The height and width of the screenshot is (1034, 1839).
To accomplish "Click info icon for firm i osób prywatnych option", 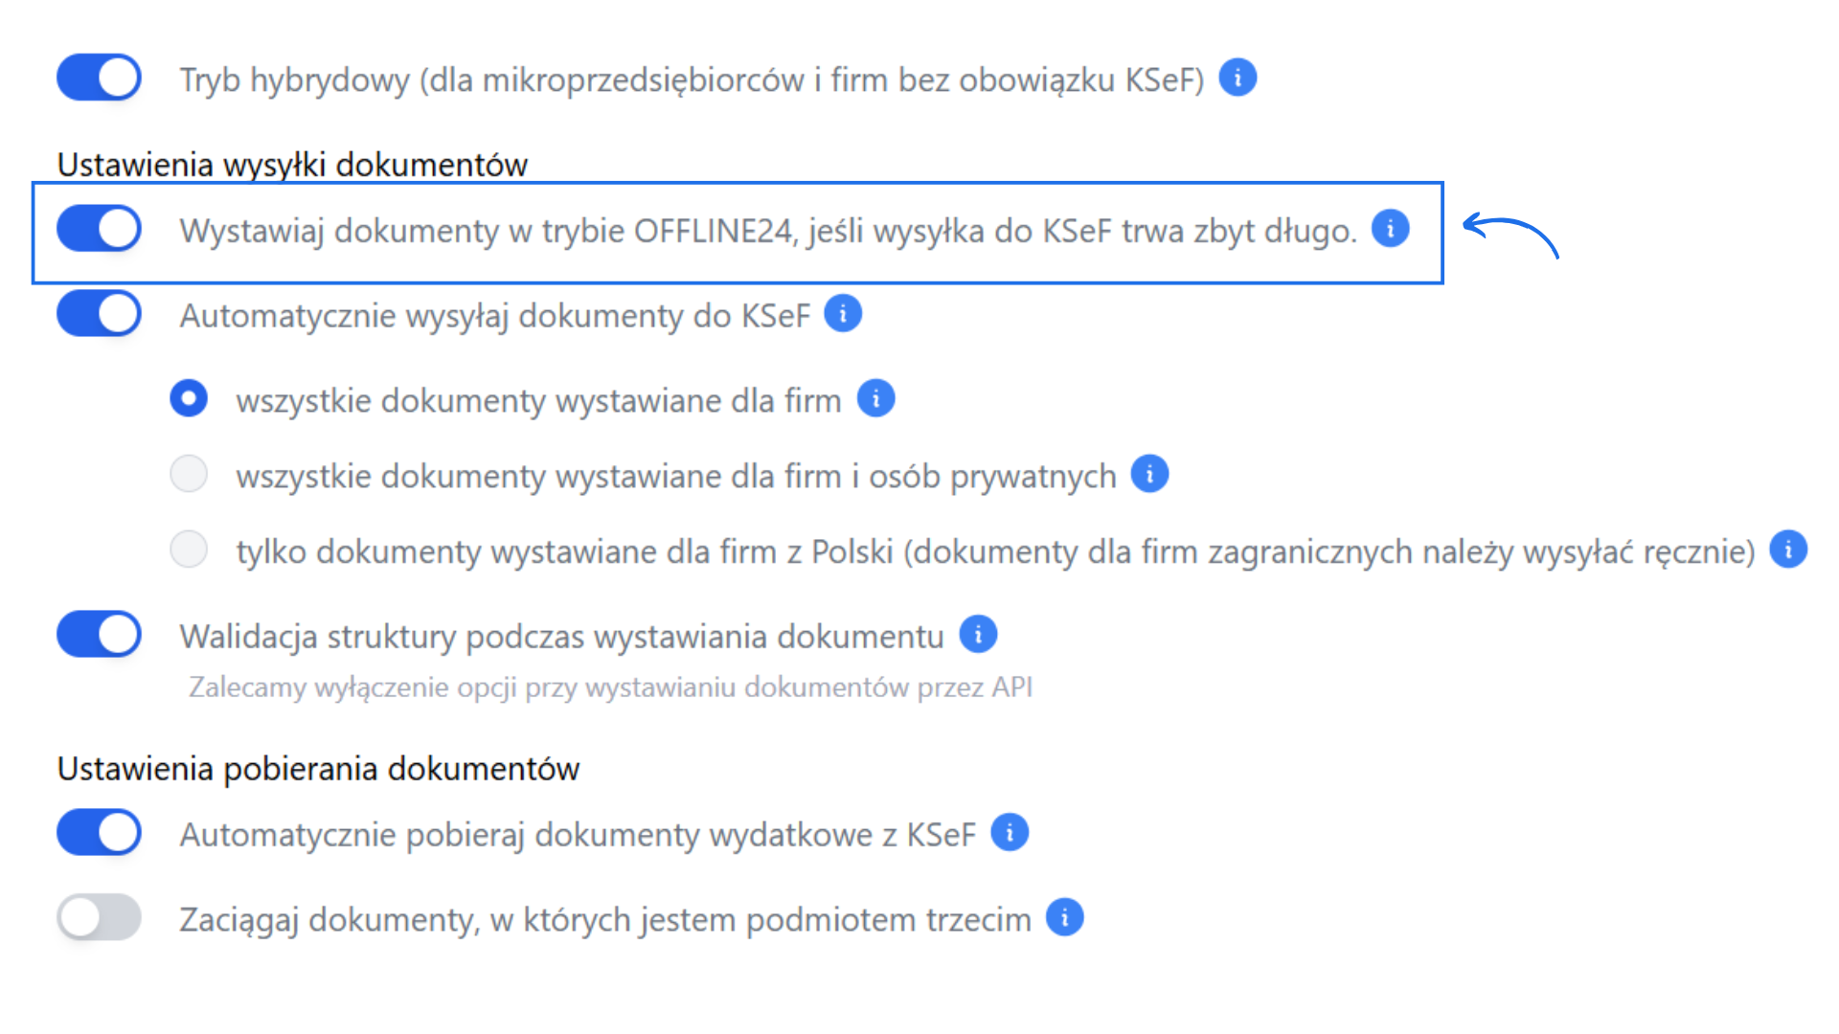I will coord(1148,473).
